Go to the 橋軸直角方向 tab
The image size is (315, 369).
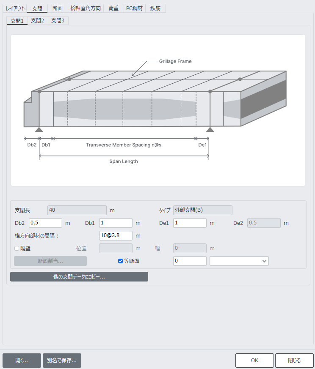86,8
